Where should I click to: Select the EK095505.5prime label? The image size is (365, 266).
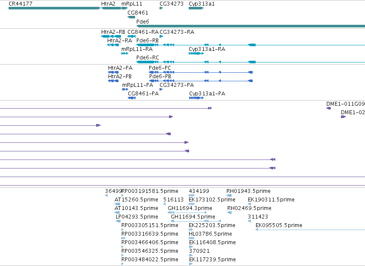click(279, 225)
